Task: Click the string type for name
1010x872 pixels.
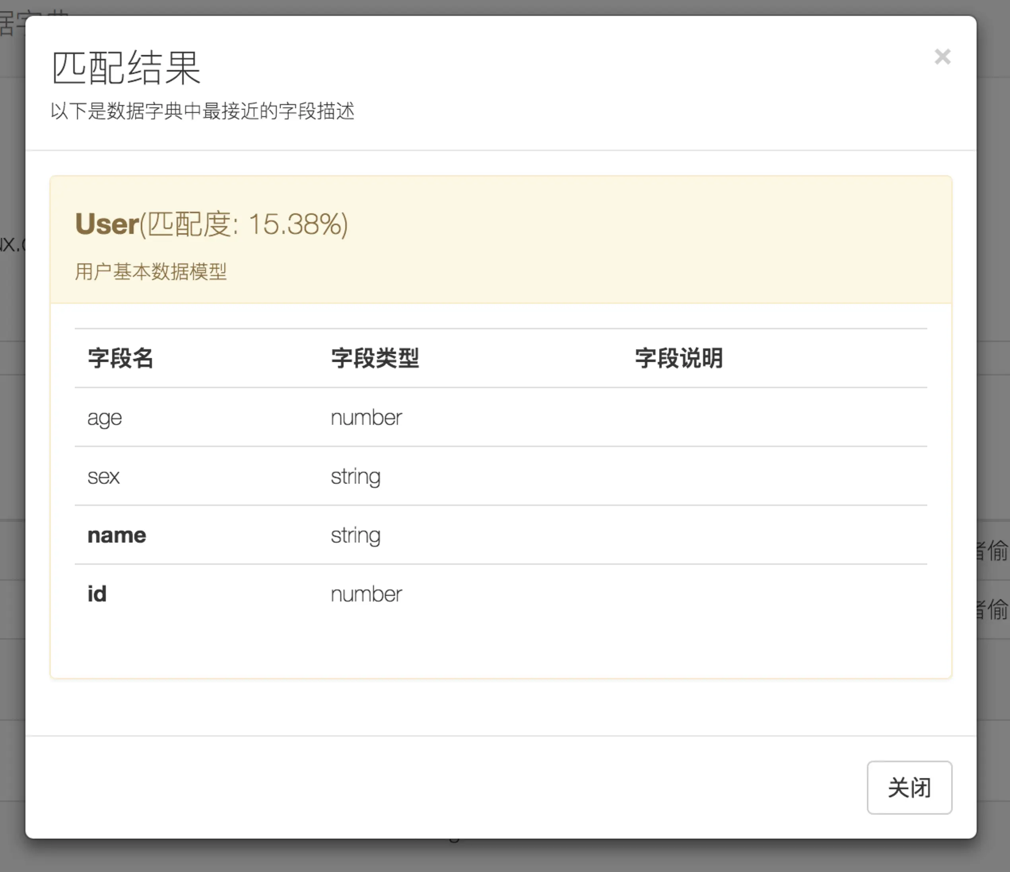Action: (355, 535)
